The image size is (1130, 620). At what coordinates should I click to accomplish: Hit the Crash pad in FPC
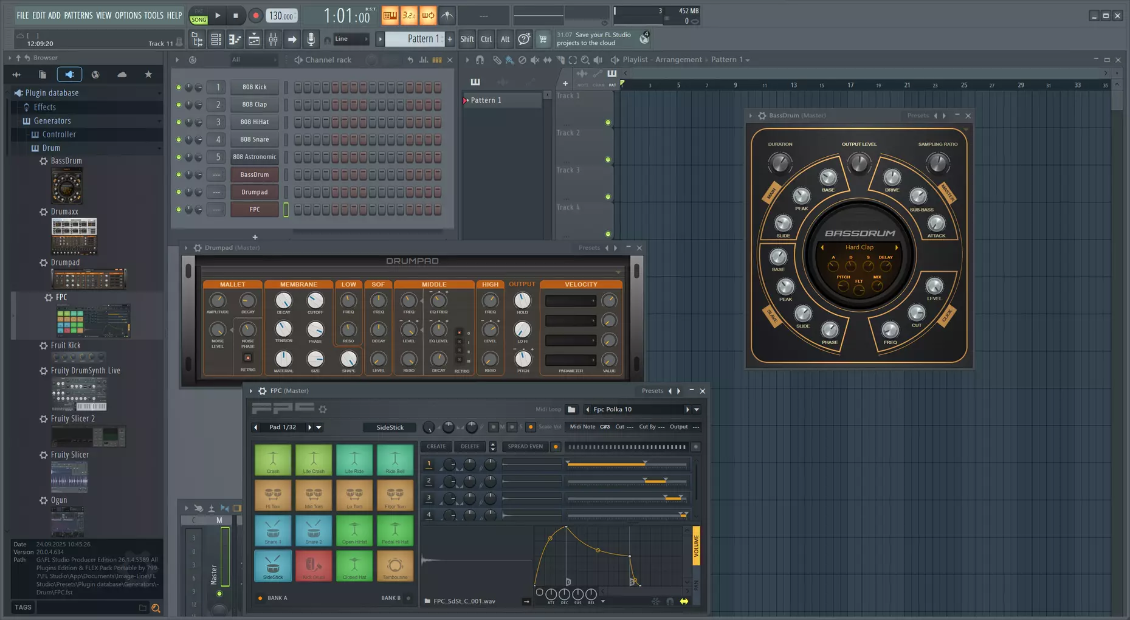tap(273, 460)
